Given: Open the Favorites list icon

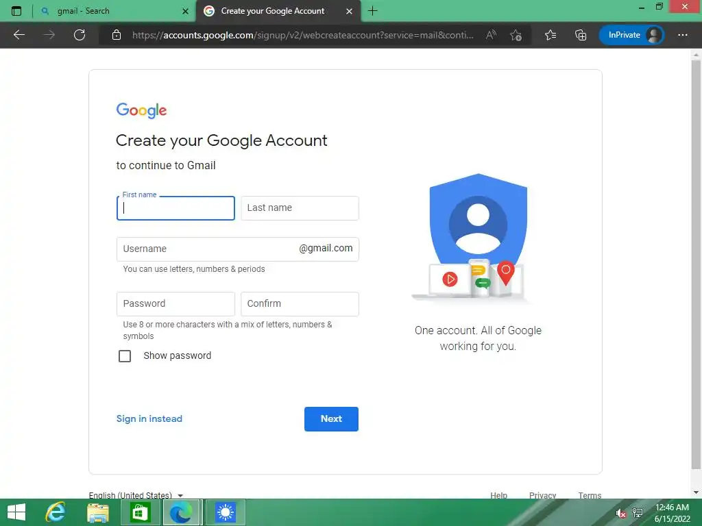Looking at the screenshot, I should pyautogui.click(x=550, y=35).
